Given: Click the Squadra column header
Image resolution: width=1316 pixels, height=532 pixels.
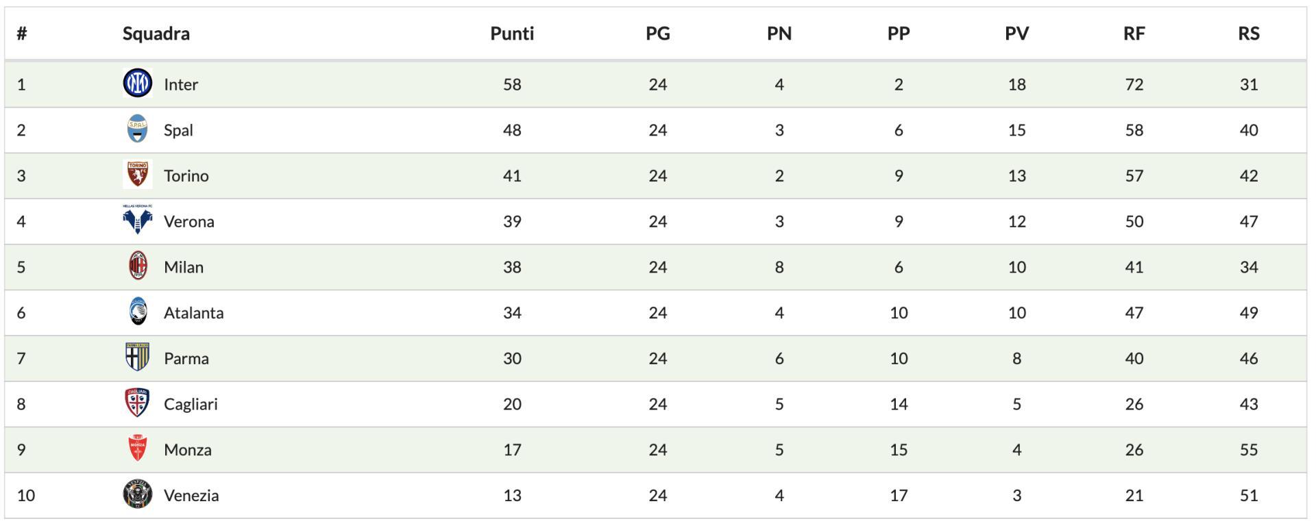Looking at the screenshot, I should pyautogui.click(x=156, y=34).
